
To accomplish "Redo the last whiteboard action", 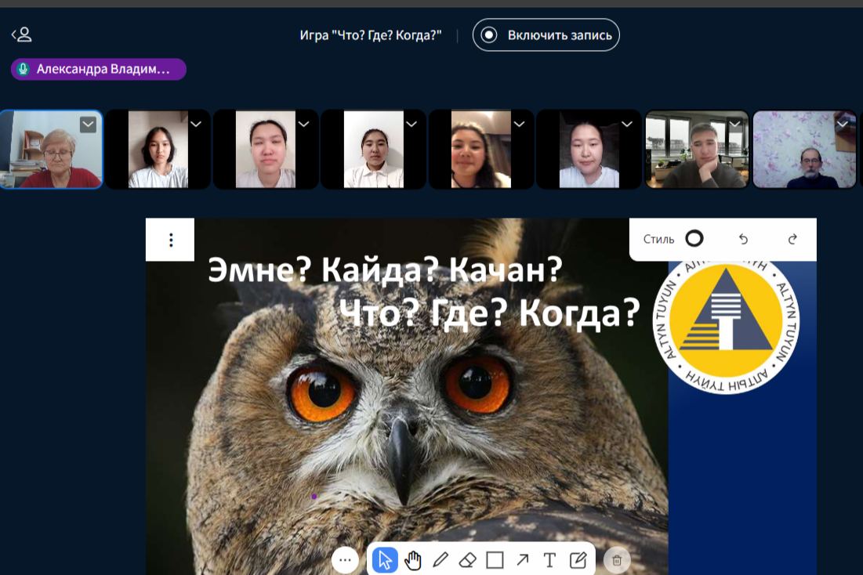I will 794,239.
